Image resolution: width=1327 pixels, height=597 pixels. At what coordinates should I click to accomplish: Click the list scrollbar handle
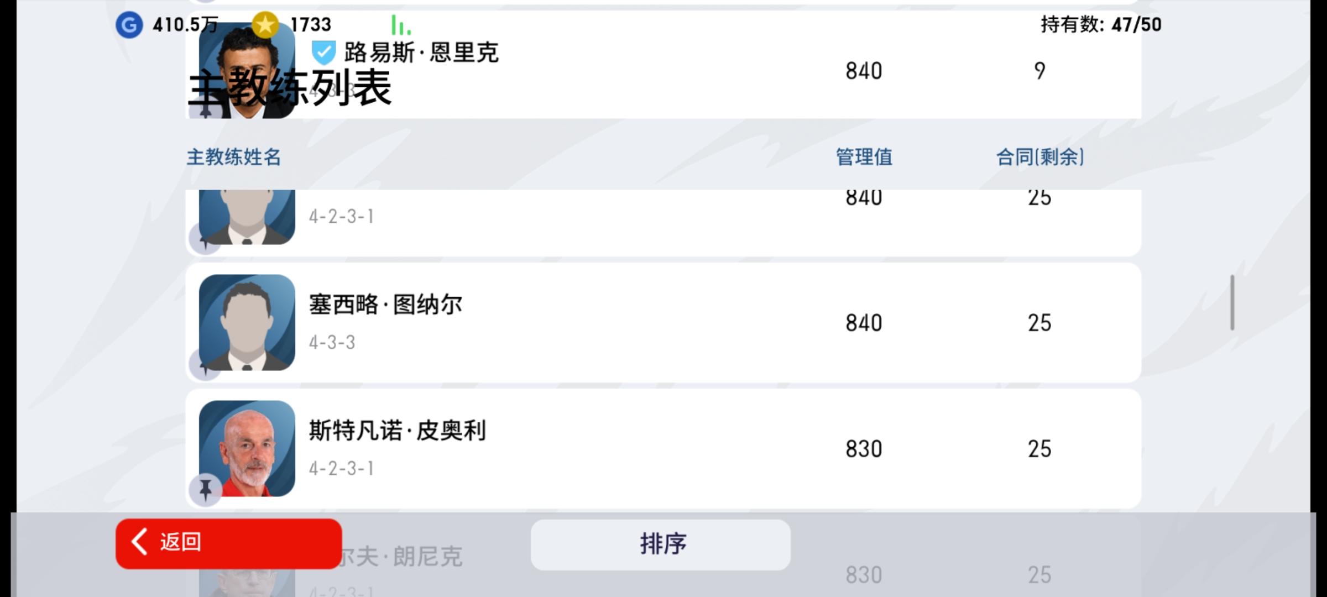pos(1232,302)
